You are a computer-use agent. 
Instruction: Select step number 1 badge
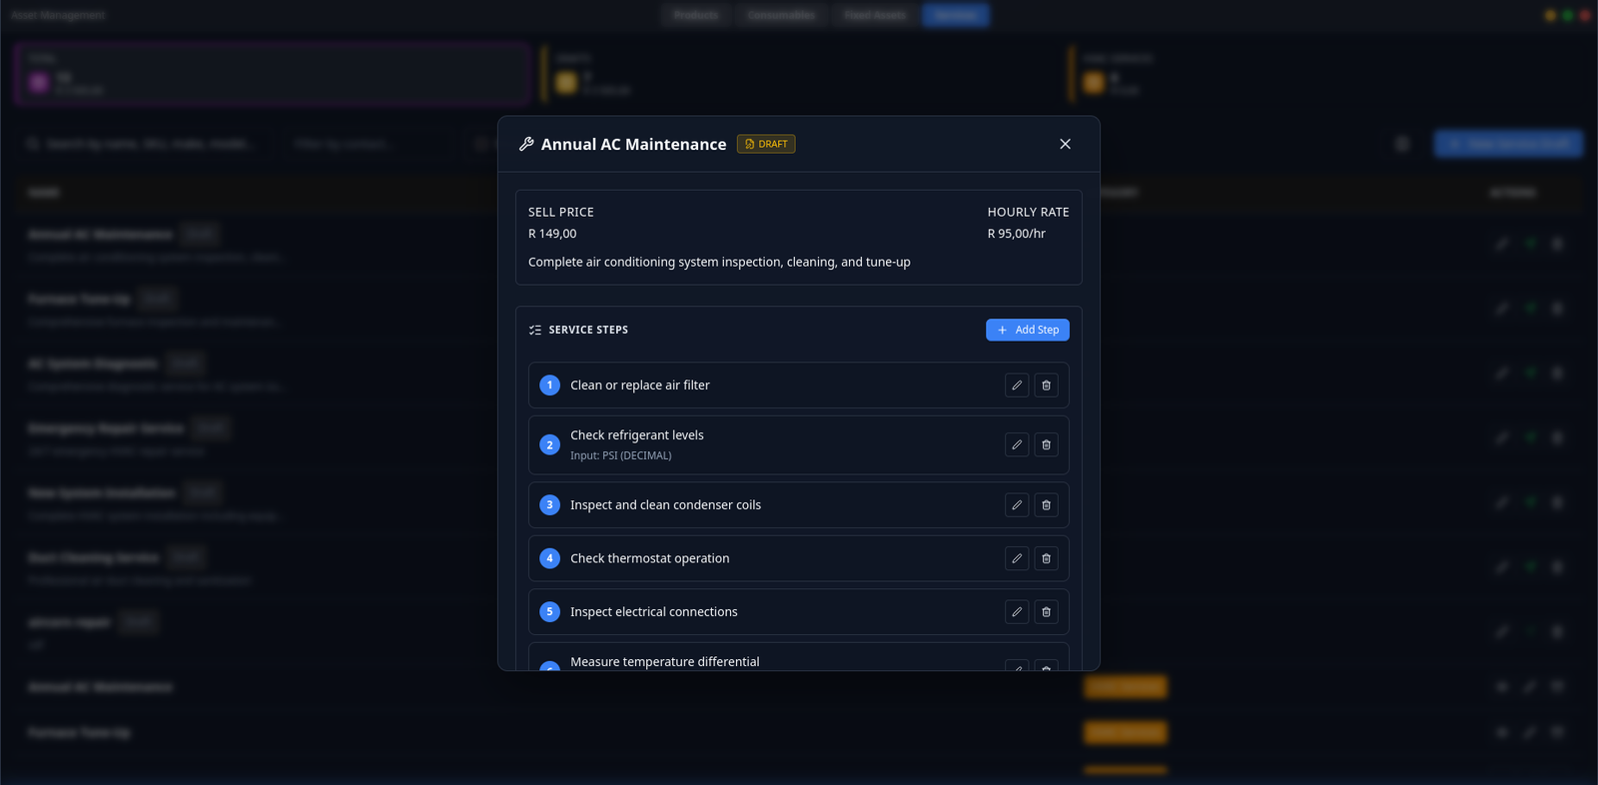(x=549, y=386)
